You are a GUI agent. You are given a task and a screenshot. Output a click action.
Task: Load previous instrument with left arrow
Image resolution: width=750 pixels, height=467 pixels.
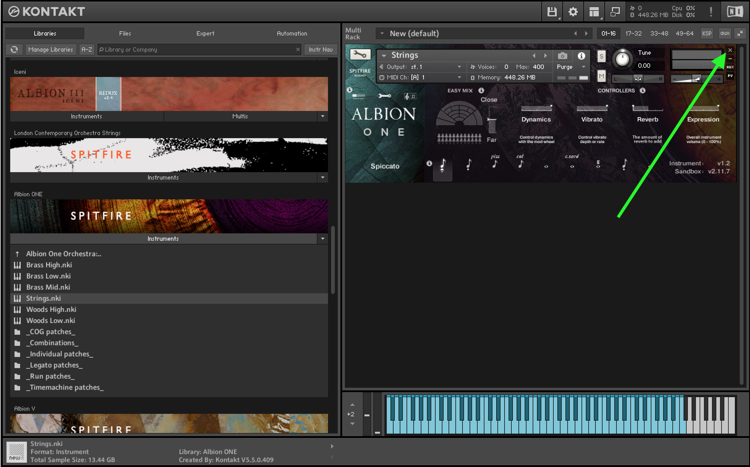534,56
